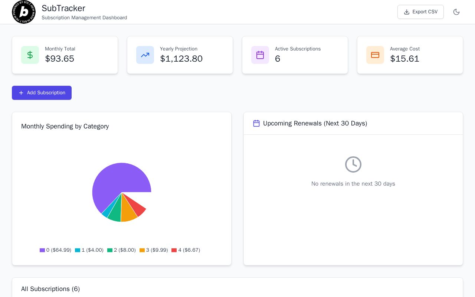
Task: Click the Yearly Projection value $1,123.80
Action: pyautogui.click(x=181, y=59)
